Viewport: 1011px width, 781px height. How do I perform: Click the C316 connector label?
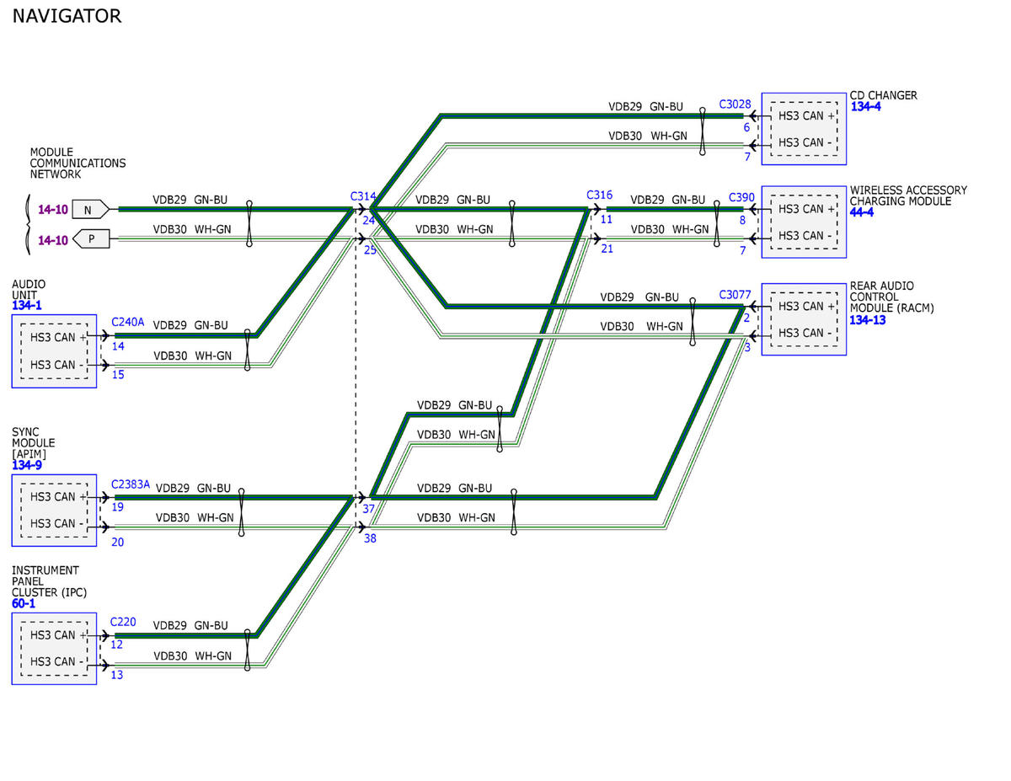point(599,195)
